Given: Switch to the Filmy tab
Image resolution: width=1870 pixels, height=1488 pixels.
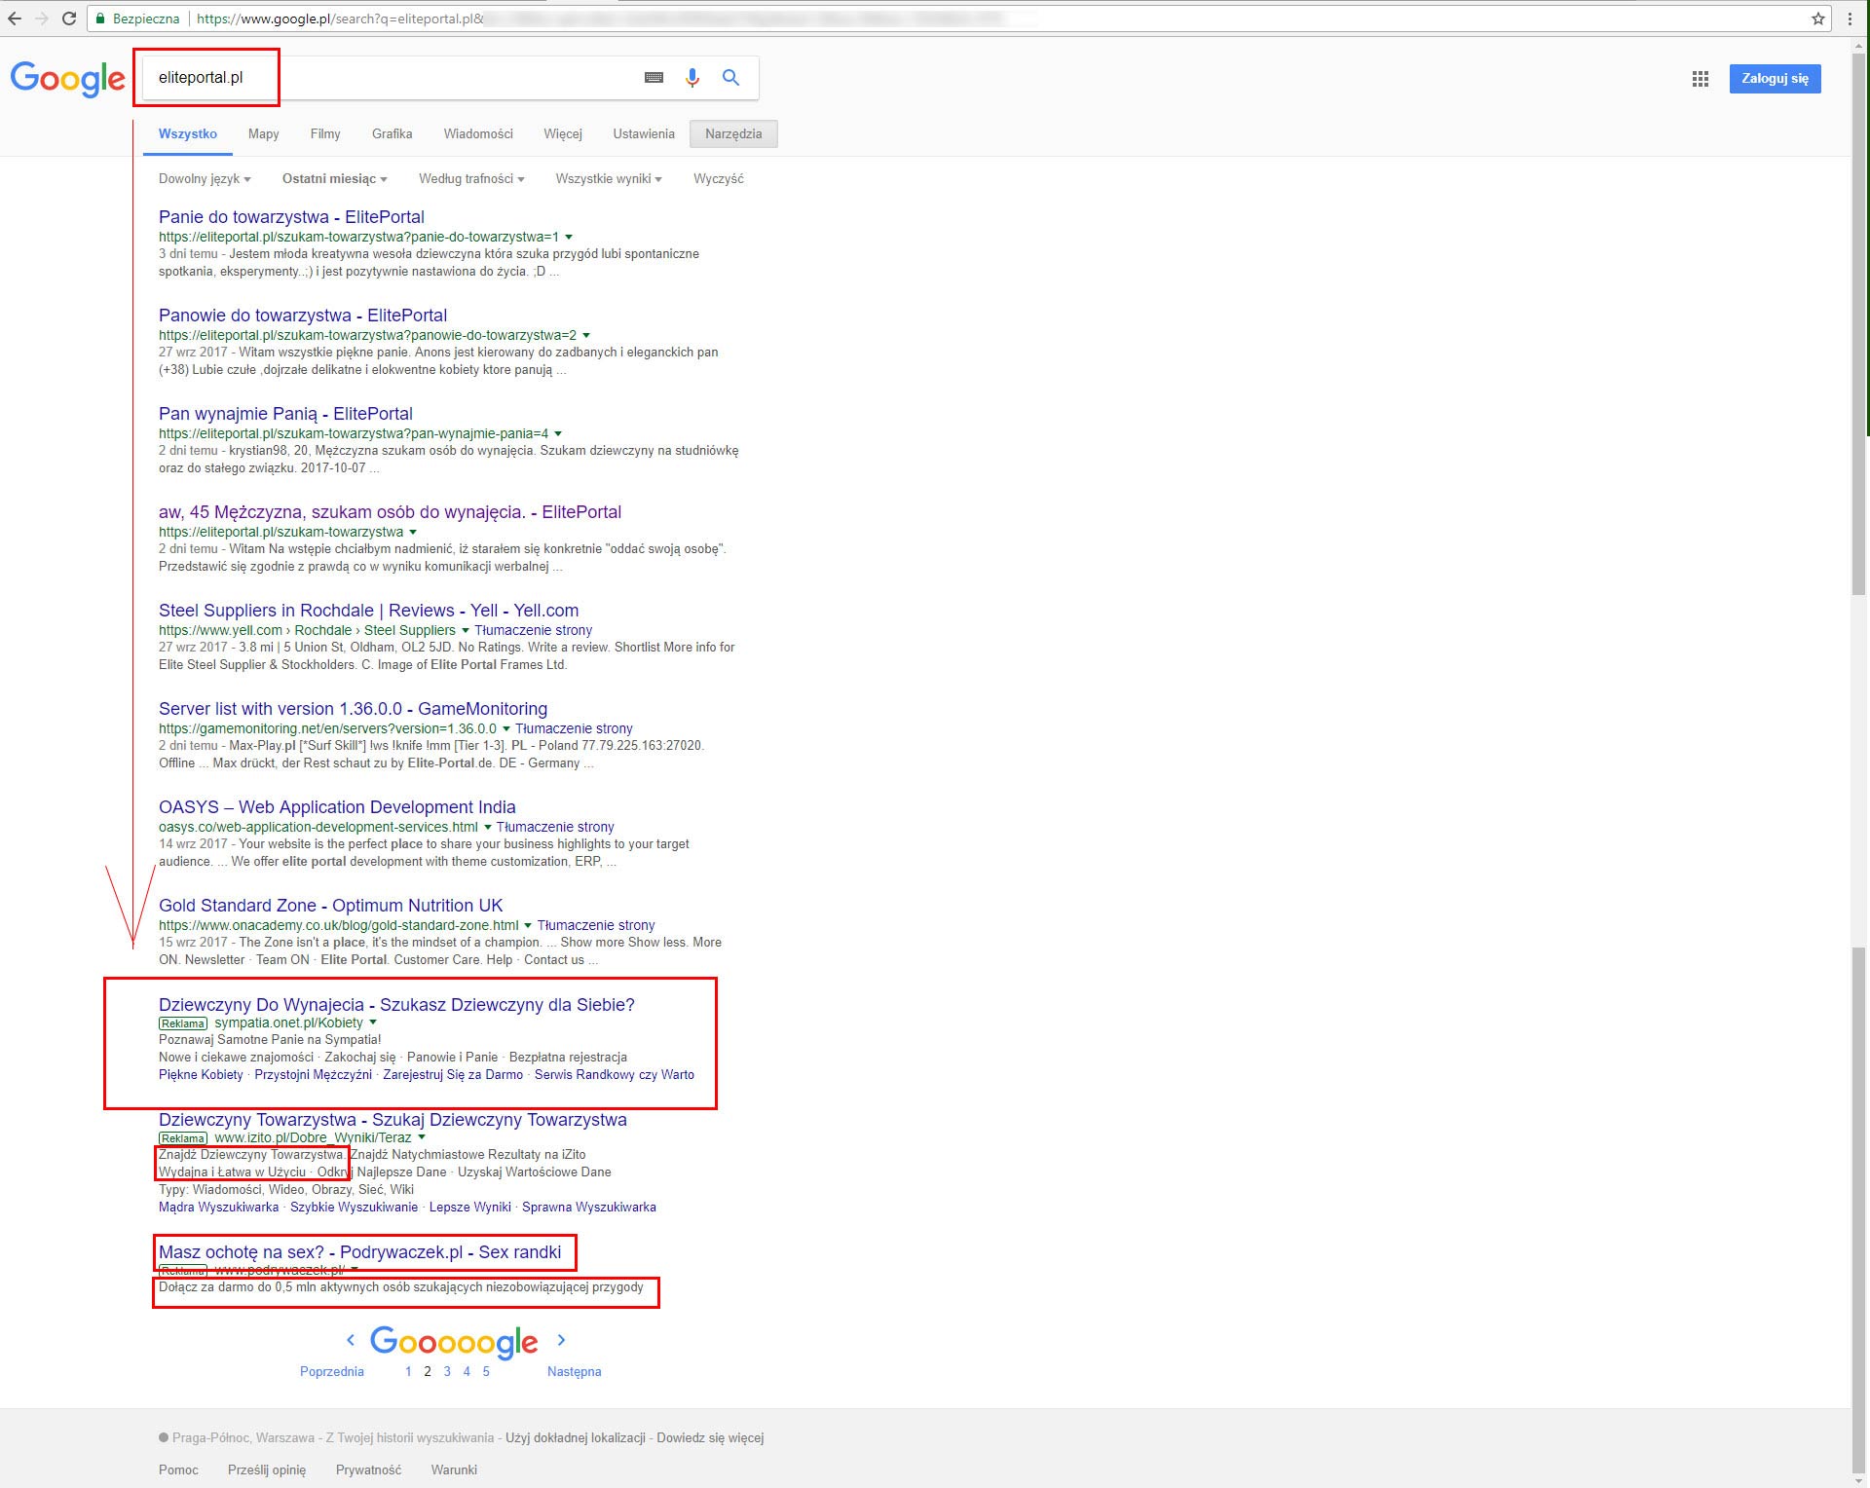Looking at the screenshot, I should click(x=325, y=134).
